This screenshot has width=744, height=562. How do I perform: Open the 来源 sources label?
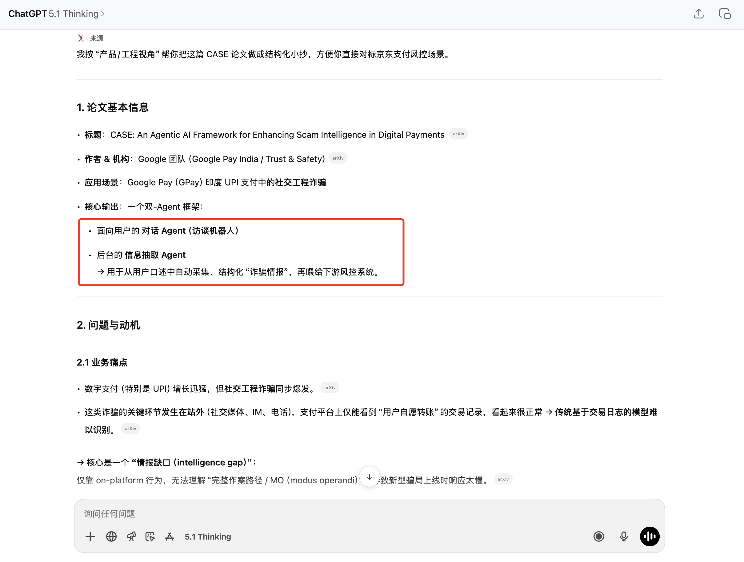point(96,38)
